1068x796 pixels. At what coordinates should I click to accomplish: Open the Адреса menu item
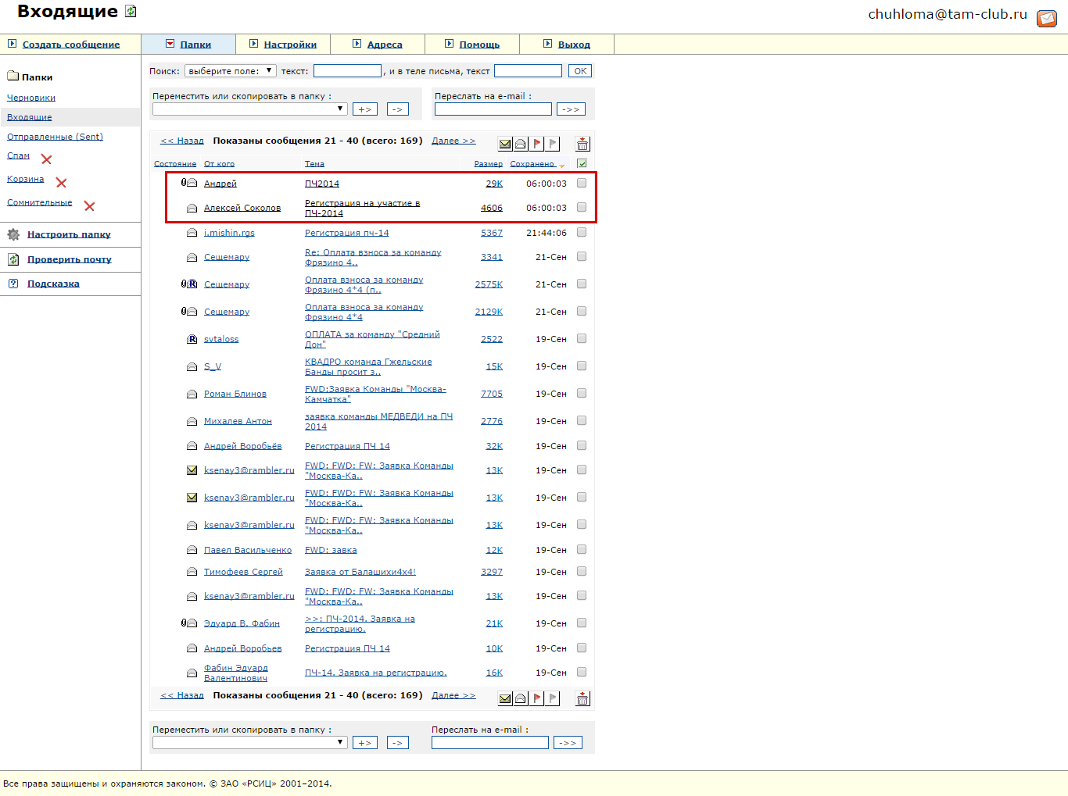click(384, 45)
